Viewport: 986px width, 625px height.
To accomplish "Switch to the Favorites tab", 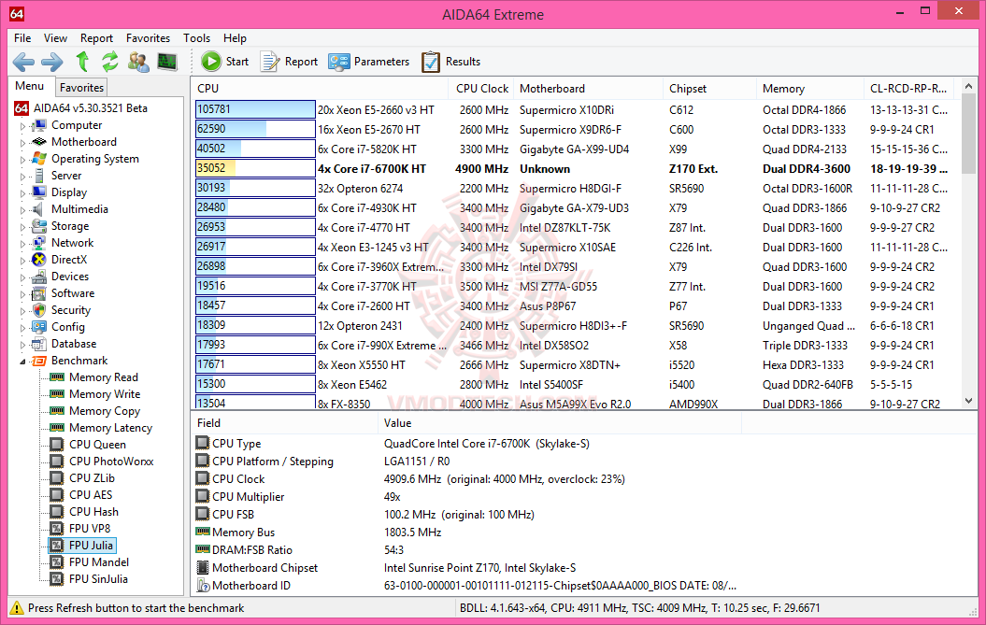I will (x=81, y=88).
